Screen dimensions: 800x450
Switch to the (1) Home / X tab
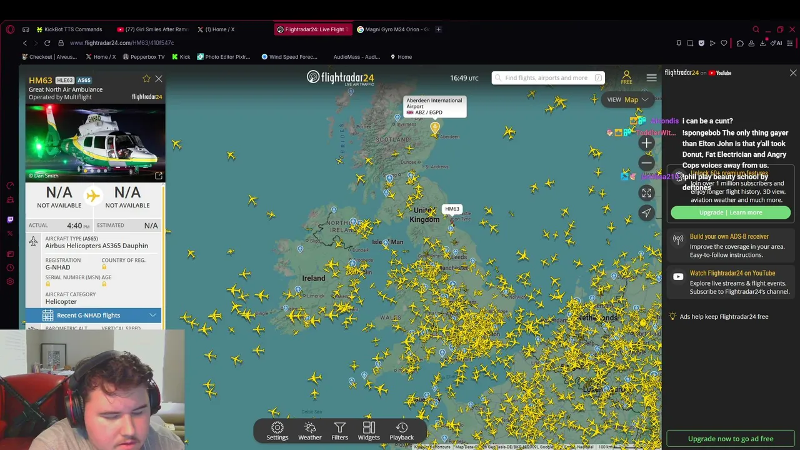[216, 29]
